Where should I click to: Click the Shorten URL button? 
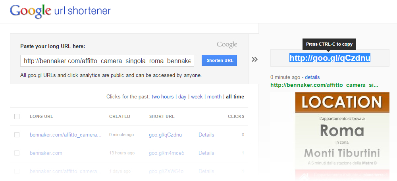pyautogui.click(x=219, y=60)
